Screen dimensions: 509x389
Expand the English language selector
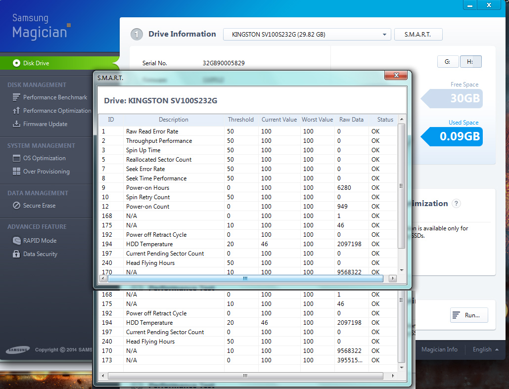[486, 349]
